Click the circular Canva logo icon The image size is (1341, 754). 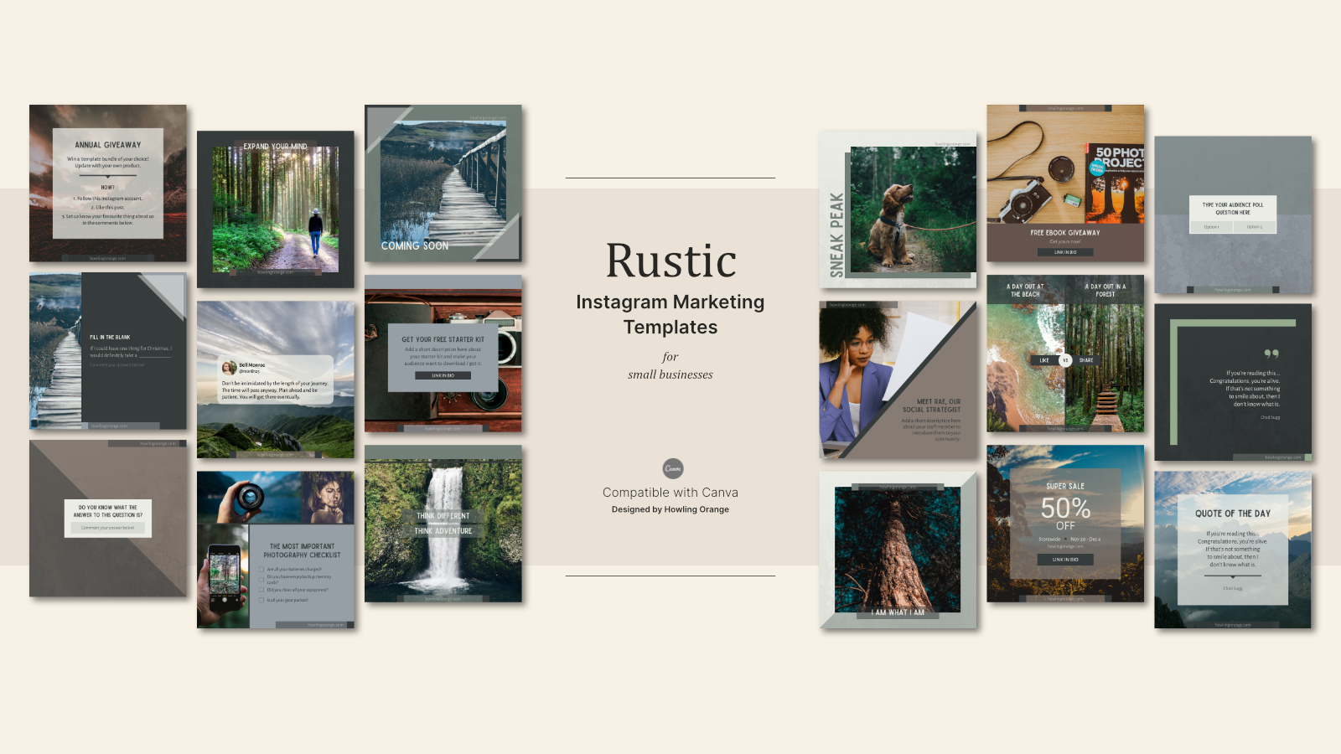click(673, 469)
